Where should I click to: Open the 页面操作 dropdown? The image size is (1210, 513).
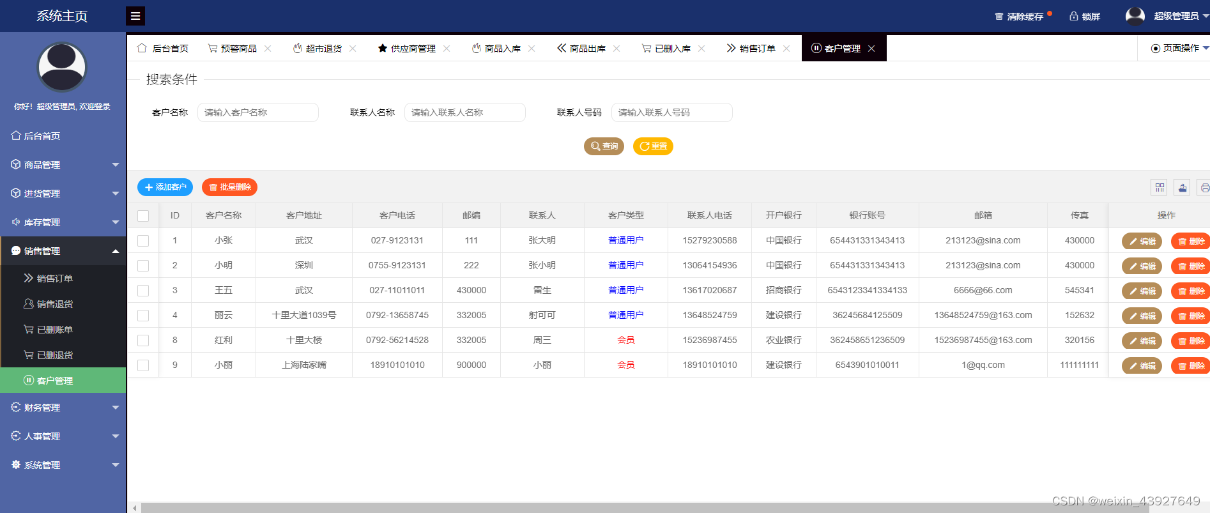click(1179, 48)
